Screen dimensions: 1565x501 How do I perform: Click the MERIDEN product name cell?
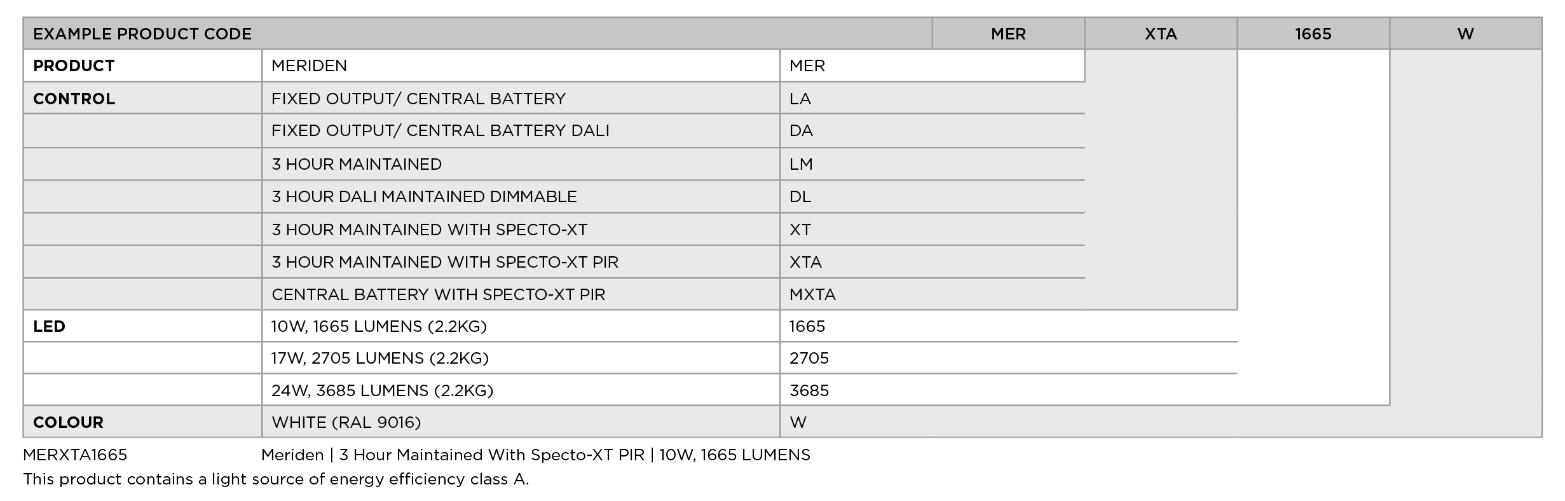click(309, 66)
